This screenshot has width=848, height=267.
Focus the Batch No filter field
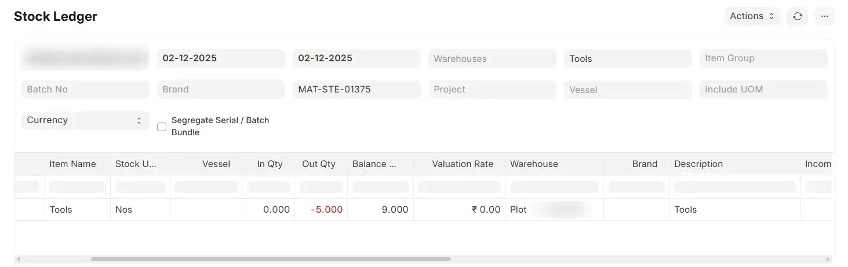(x=85, y=90)
